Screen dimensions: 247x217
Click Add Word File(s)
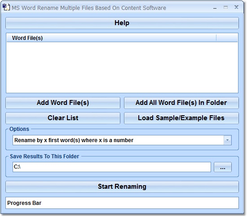[63, 103]
